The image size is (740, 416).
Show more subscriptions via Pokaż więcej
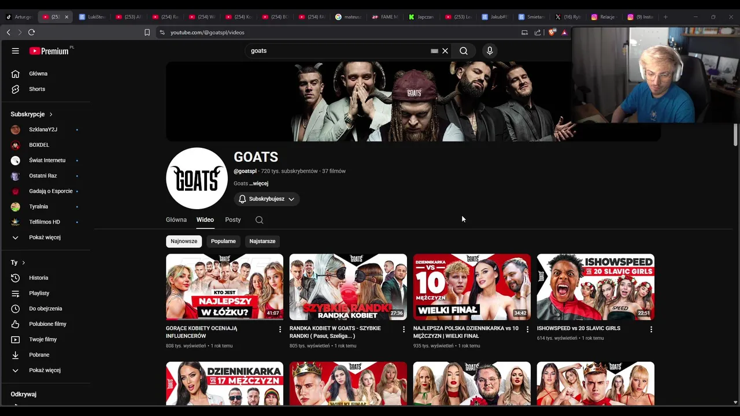click(45, 237)
